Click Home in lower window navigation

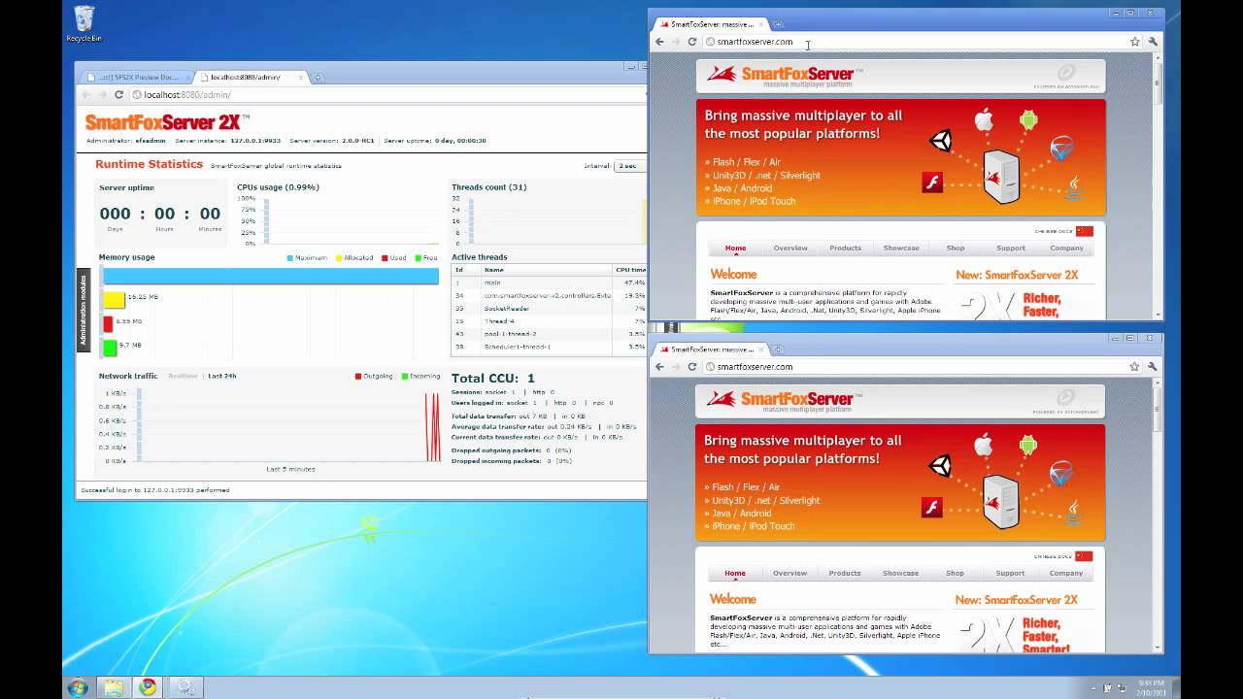[735, 573]
